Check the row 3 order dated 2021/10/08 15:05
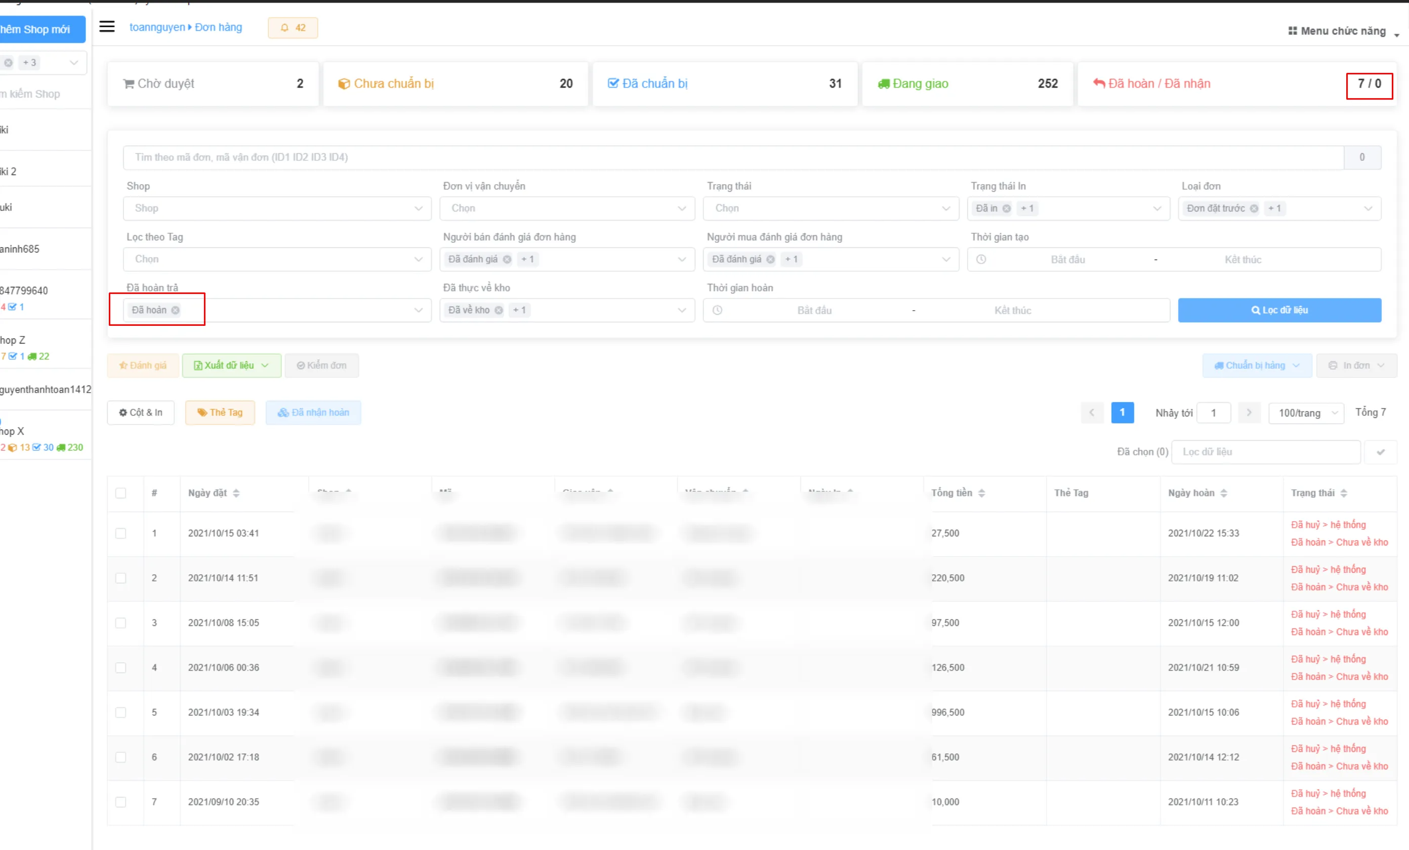1409x850 pixels. (x=120, y=623)
